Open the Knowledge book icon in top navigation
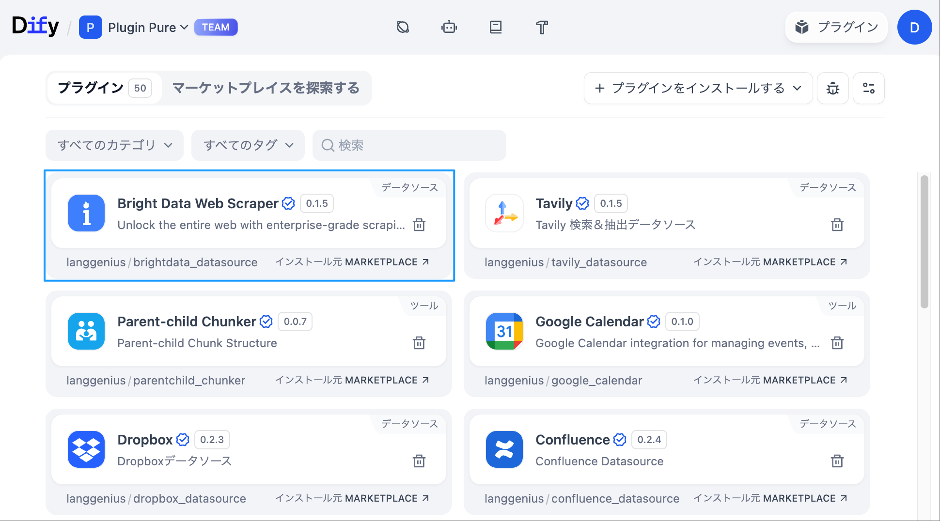The image size is (940, 521). [496, 27]
